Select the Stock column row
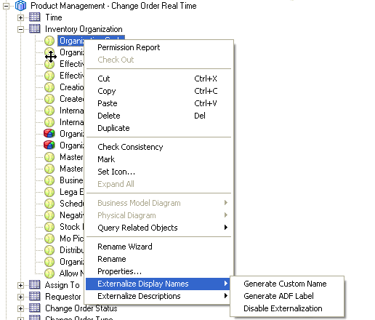Screen dimensions: 375x320 click(x=72, y=227)
